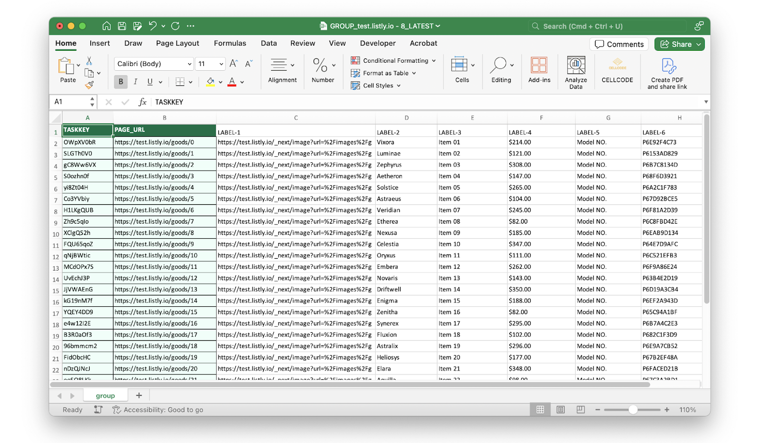Click the Cut scissors icon
Image resolution: width=760 pixels, height=443 pixels.
click(x=89, y=61)
